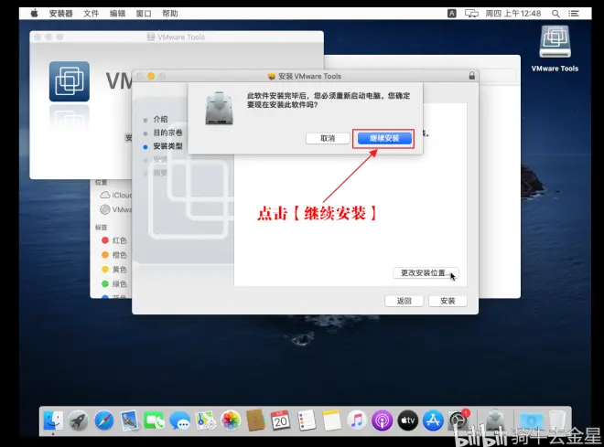
Task: Click the lock icon in installer title bar
Action: [x=472, y=76]
